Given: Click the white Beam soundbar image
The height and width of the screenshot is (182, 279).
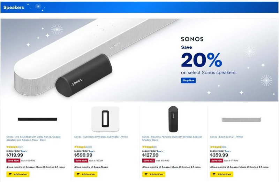Looking at the screenshot, I should click(241, 119).
